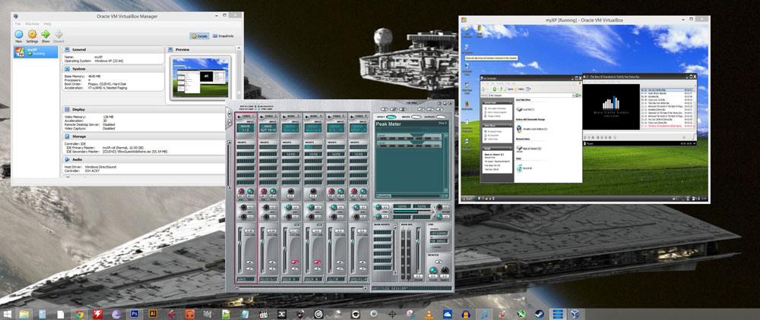Click the myXP preview thumbnail
Screen dimensions: 760x320
pos(201,77)
